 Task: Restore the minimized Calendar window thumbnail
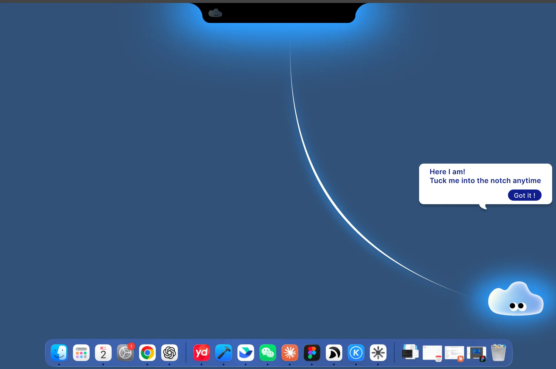[x=432, y=353]
